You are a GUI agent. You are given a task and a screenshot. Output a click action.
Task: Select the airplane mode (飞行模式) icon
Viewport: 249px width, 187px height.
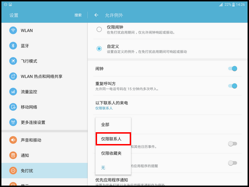point(13,61)
